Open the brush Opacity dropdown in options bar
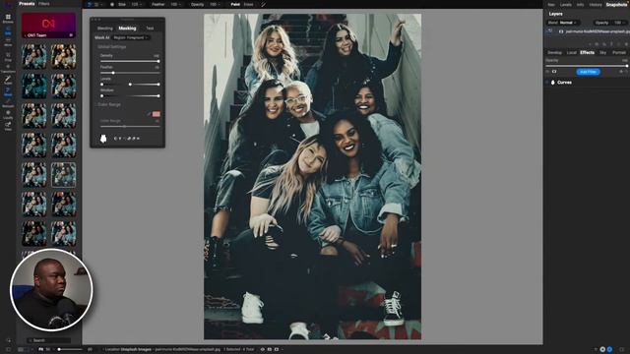 click(x=215, y=4)
